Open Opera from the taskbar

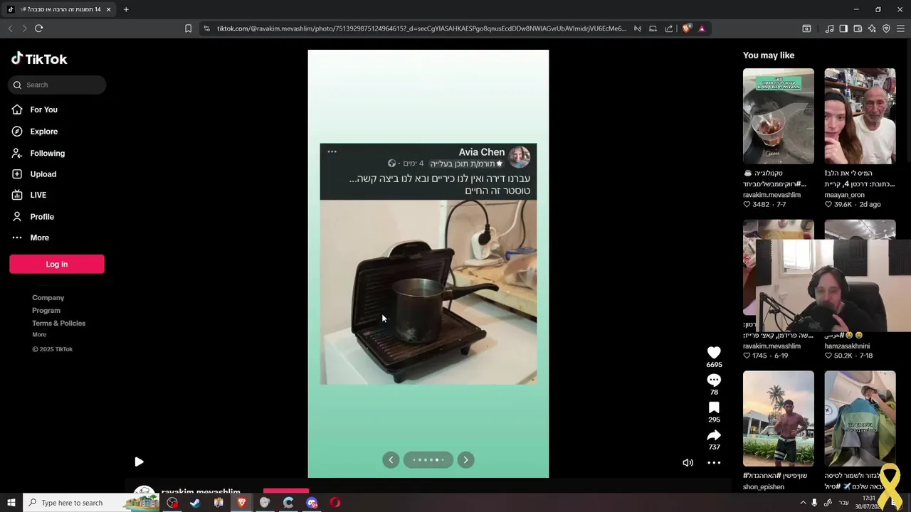[335, 503]
